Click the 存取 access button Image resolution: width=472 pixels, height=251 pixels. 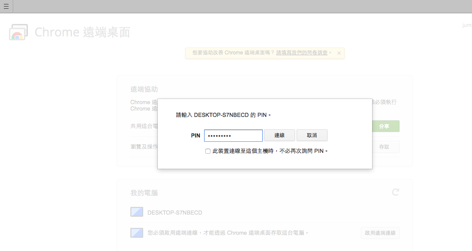click(x=385, y=146)
